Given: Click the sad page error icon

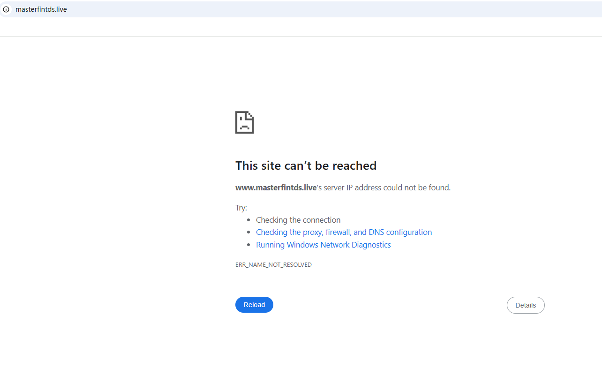Looking at the screenshot, I should (244, 122).
